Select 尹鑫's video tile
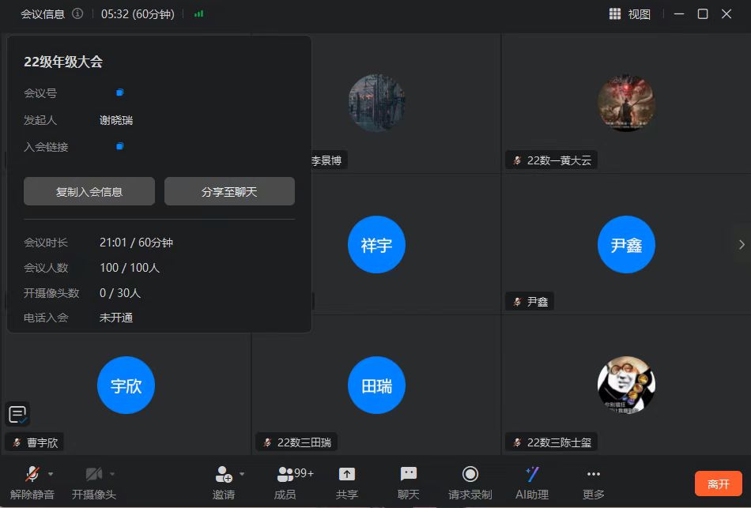Image resolution: width=751 pixels, height=508 pixels. pos(625,245)
